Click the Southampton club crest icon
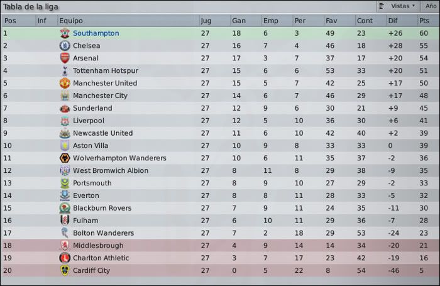The image size is (440, 286). pos(65,33)
